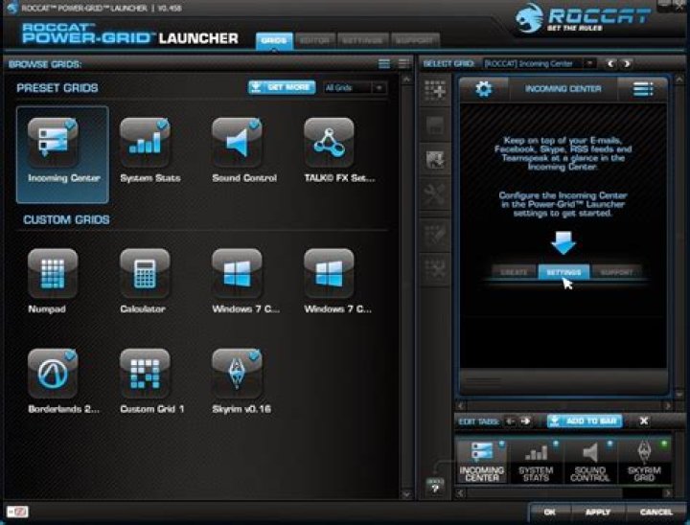690x525 pixels.
Task: Click the ROCCAT logo at top right
Action: [x=583, y=17]
